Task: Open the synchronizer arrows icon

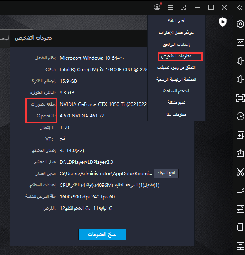Action: point(240,209)
